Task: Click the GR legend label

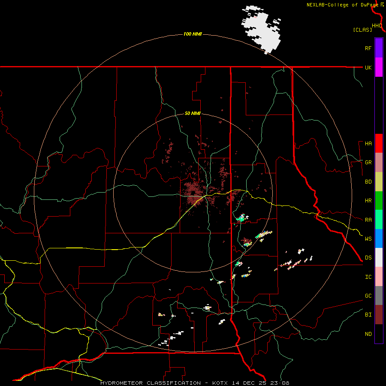Action: (x=368, y=163)
